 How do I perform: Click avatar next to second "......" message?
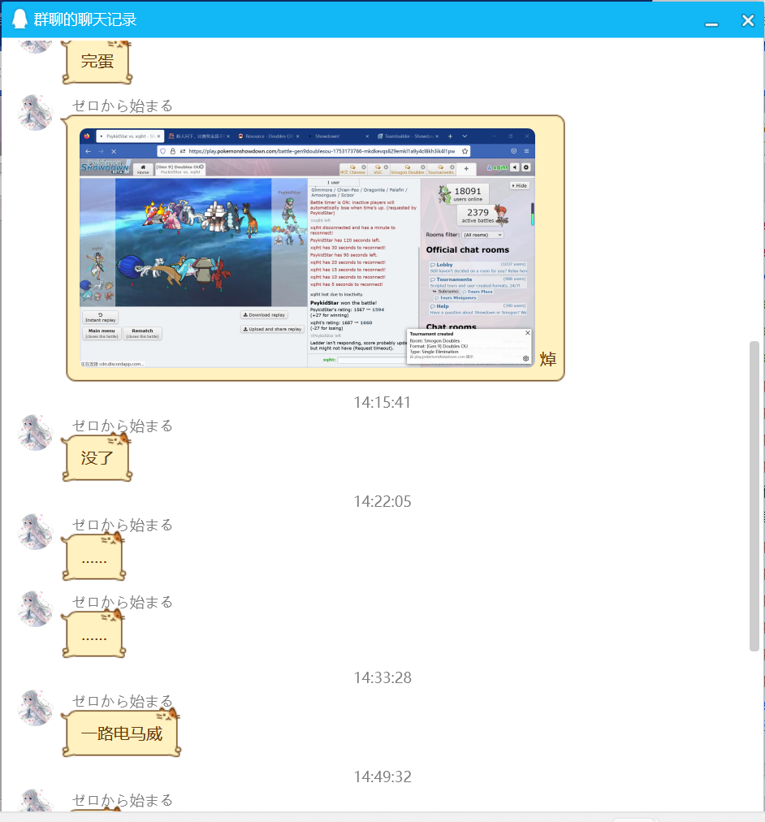[x=36, y=608]
